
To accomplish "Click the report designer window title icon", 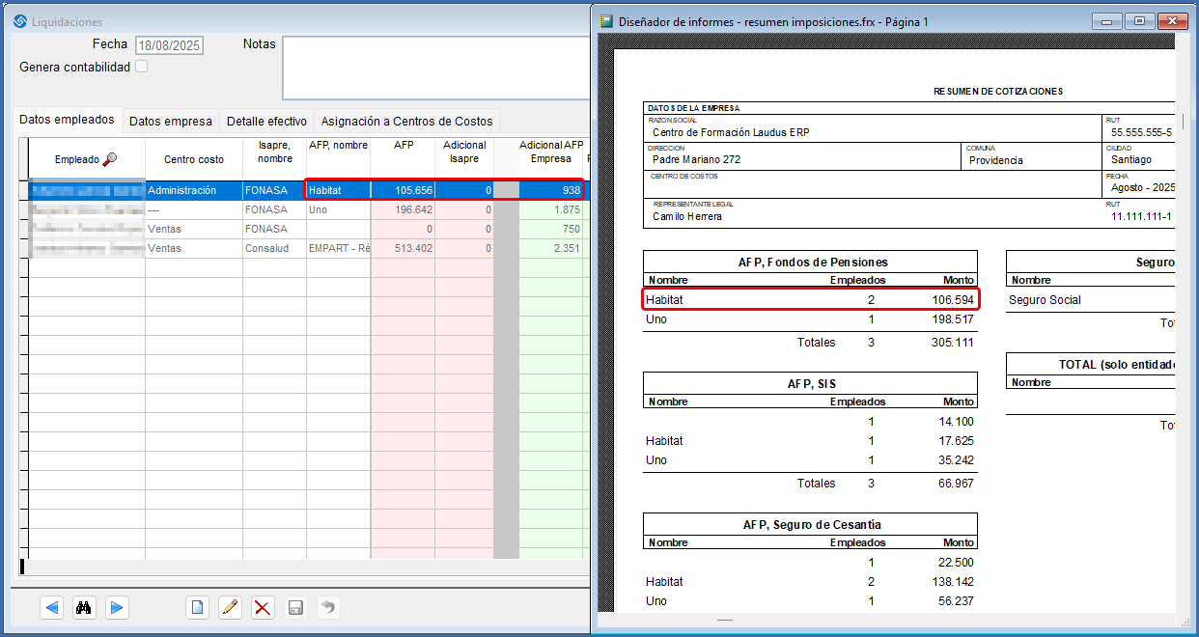I will pos(606,20).
